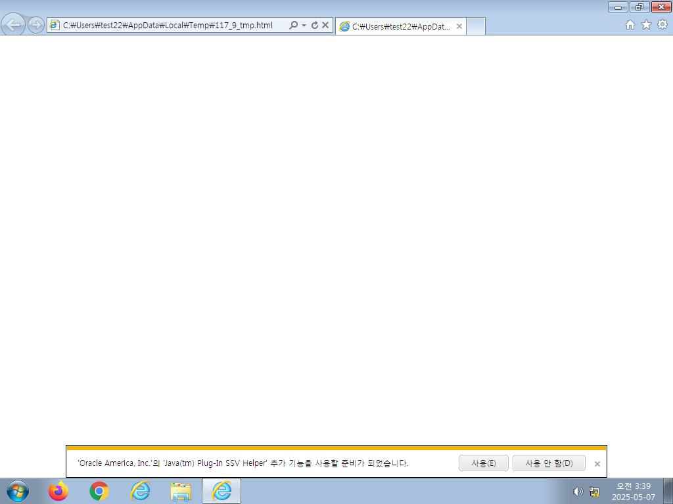Image resolution: width=673 pixels, height=504 pixels.
Task: Click the page icon left of the address
Action: click(54, 25)
